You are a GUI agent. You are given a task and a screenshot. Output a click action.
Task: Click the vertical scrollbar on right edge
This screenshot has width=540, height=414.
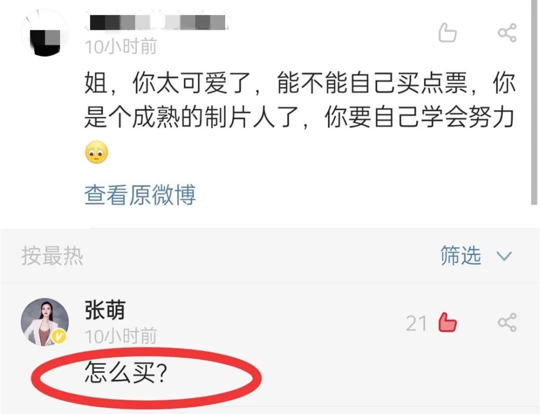pyautogui.click(x=534, y=102)
